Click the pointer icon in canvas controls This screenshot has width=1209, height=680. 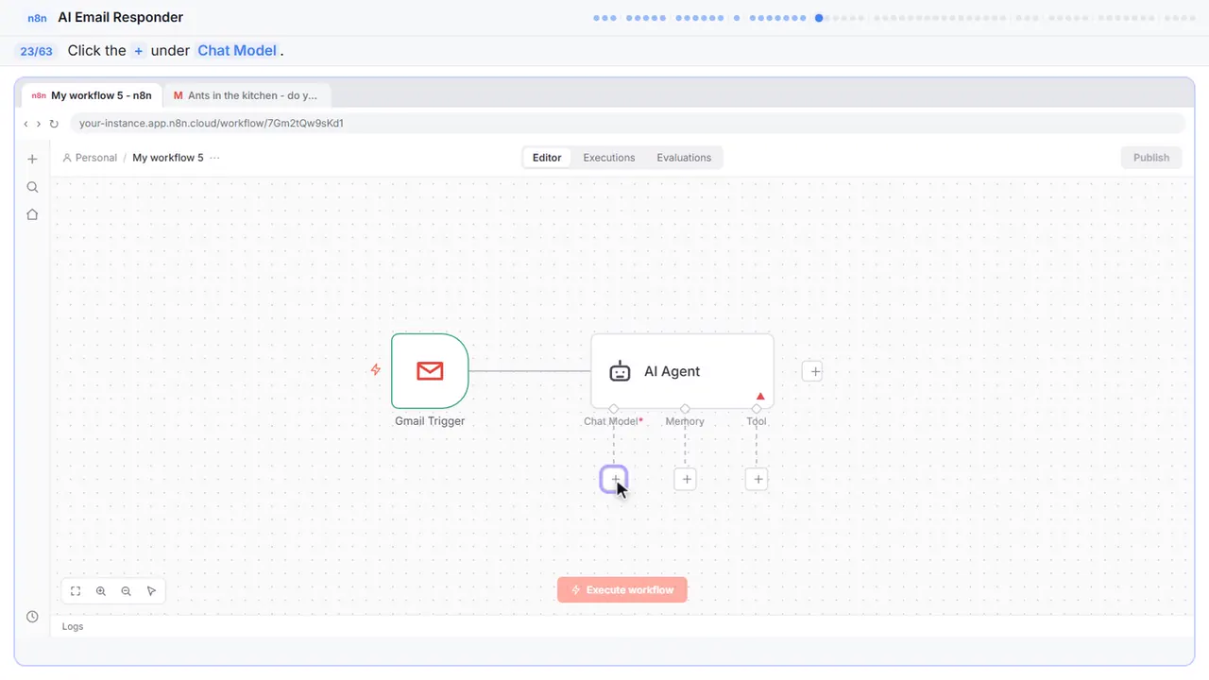pos(151,591)
